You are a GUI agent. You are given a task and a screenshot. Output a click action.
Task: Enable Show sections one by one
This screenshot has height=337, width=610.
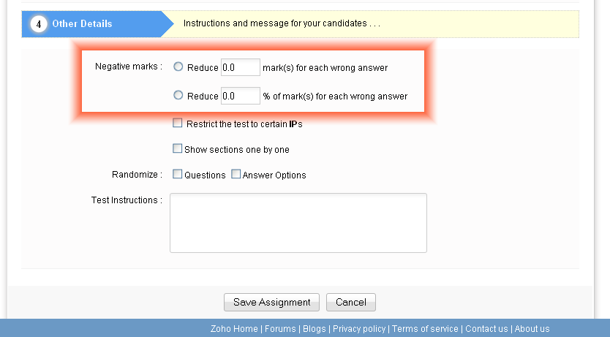[x=178, y=148]
